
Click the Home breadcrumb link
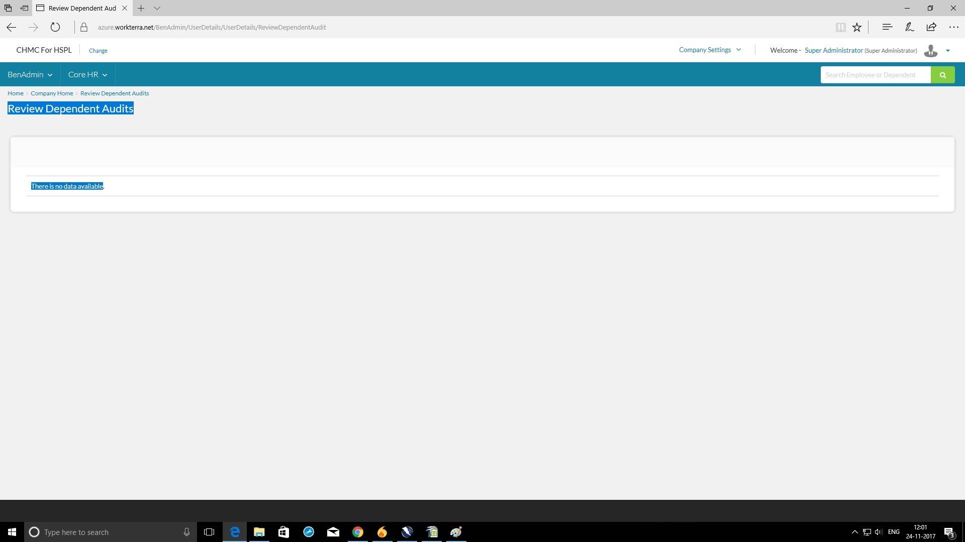(16, 93)
